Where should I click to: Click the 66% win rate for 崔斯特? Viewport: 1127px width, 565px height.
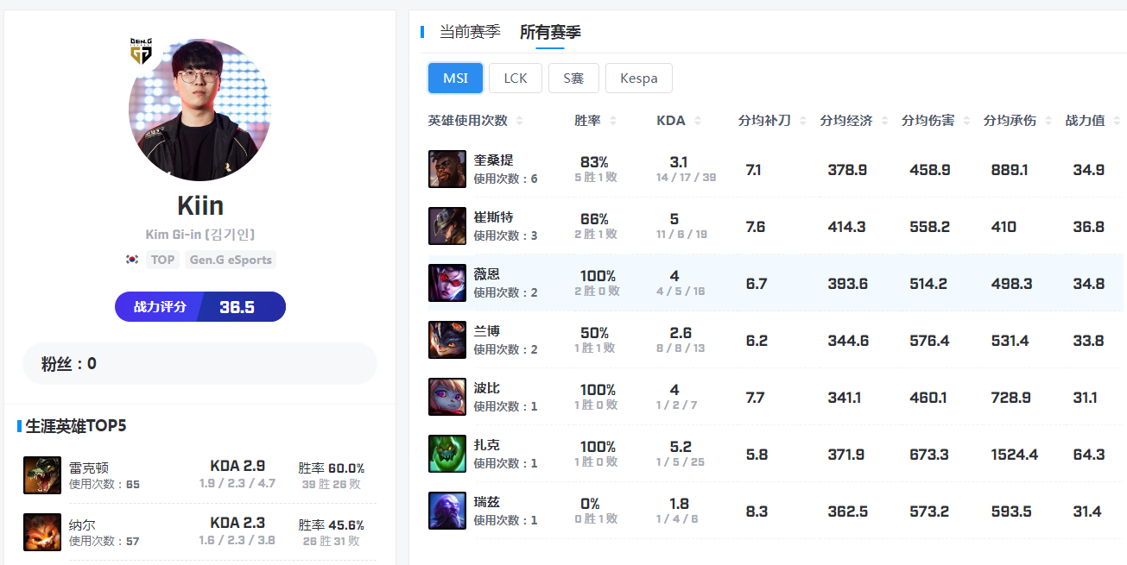click(x=595, y=218)
